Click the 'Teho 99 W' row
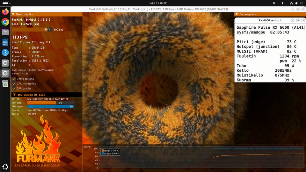306x172 pixels. [266, 66]
